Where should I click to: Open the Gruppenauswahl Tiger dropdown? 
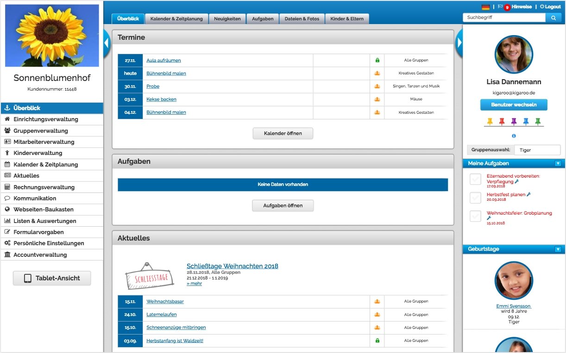point(537,150)
